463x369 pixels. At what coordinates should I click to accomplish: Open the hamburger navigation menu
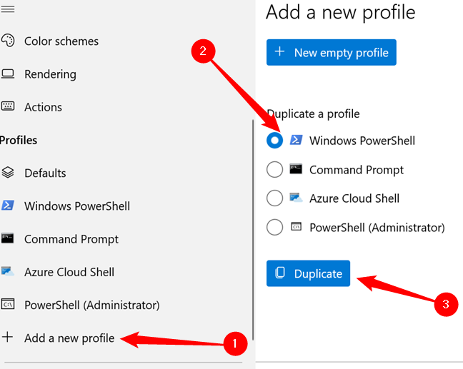click(8, 8)
